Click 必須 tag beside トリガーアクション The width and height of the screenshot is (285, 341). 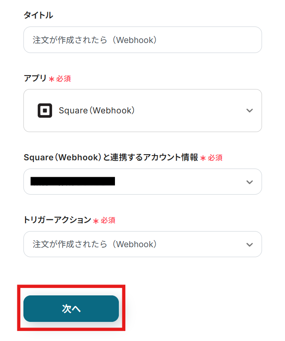108,220
